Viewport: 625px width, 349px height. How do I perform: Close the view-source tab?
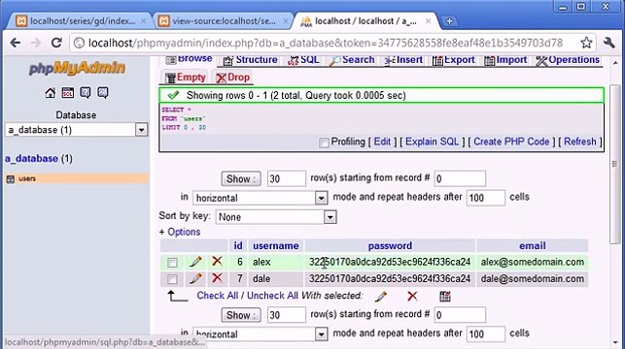coord(286,21)
